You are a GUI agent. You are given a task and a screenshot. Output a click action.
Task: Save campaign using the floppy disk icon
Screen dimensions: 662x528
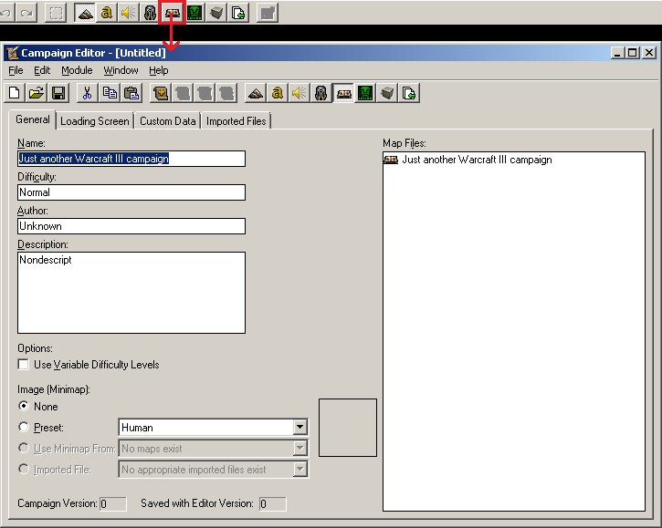click(x=58, y=93)
